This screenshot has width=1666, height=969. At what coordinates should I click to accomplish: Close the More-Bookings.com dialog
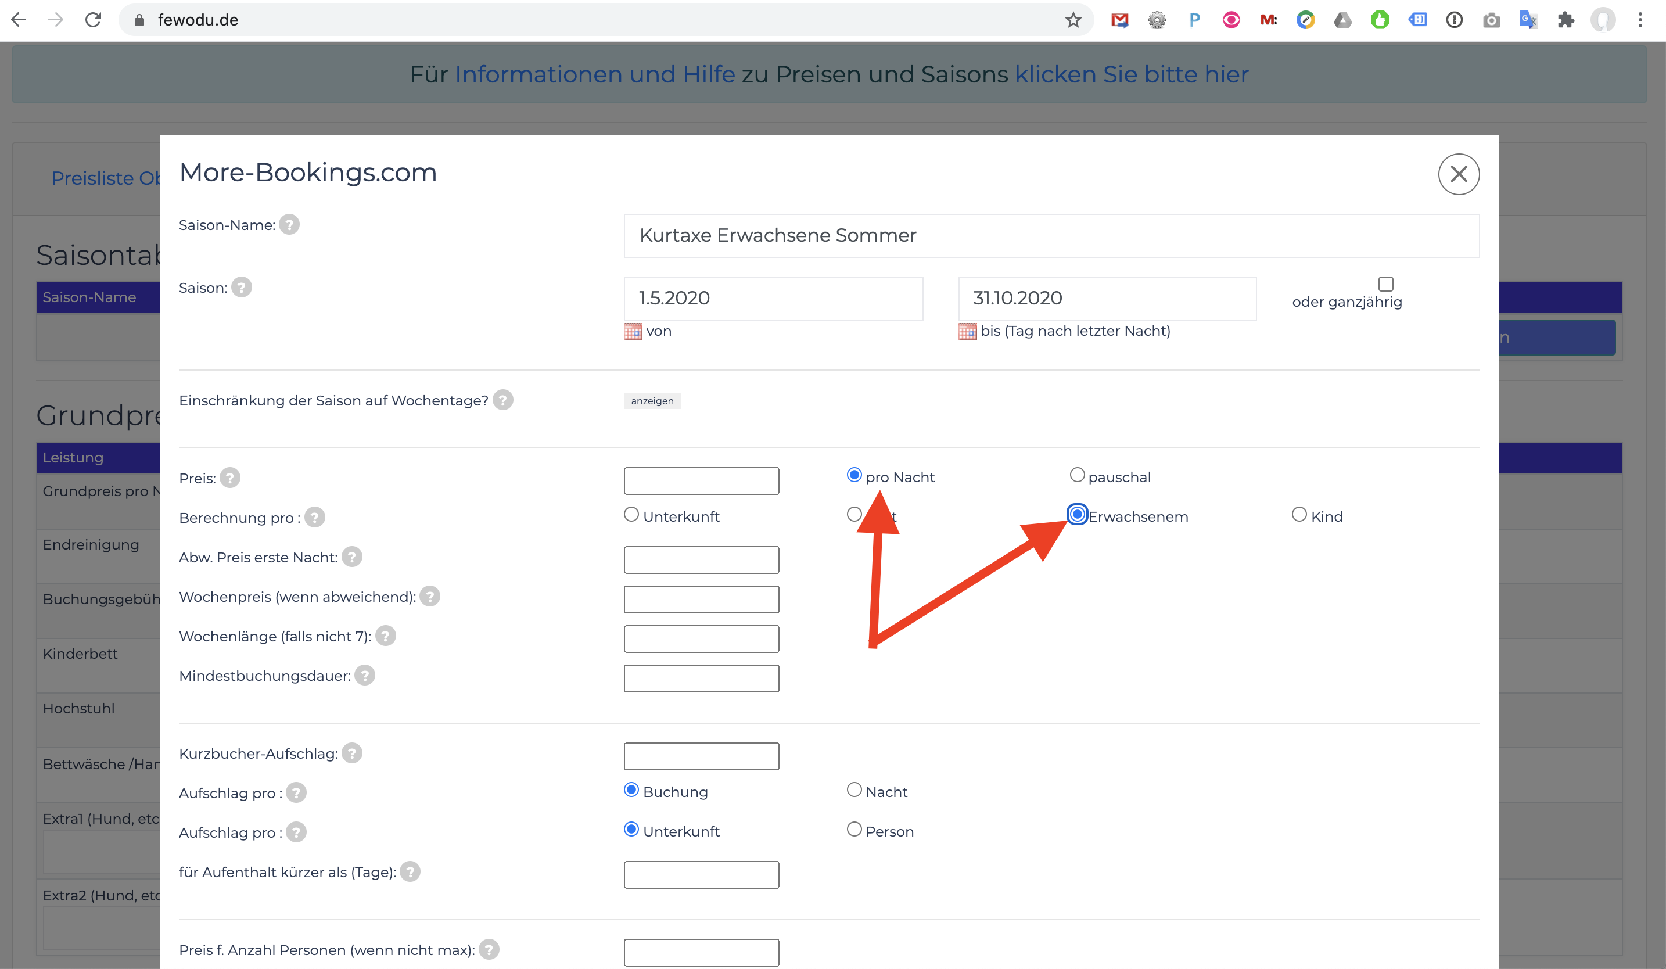tap(1459, 174)
